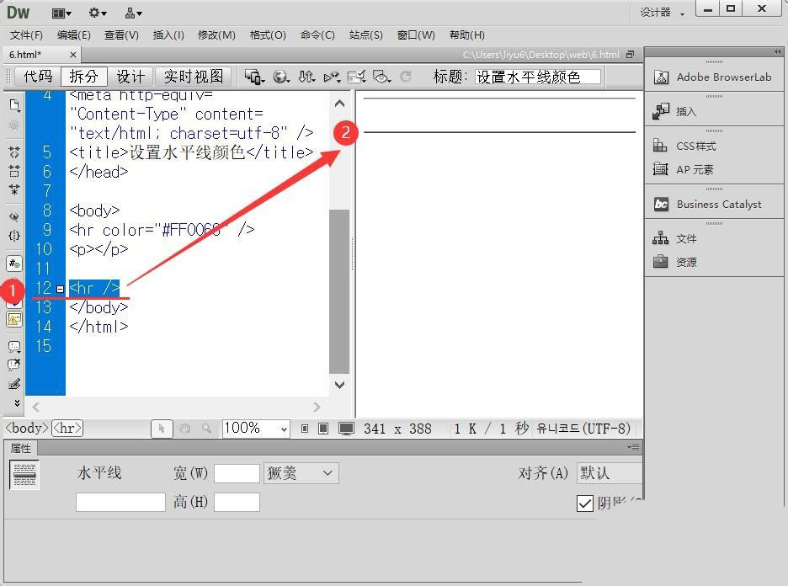Open the width unit dropdown
Viewport: 788px width, 586px height.
[x=301, y=473]
